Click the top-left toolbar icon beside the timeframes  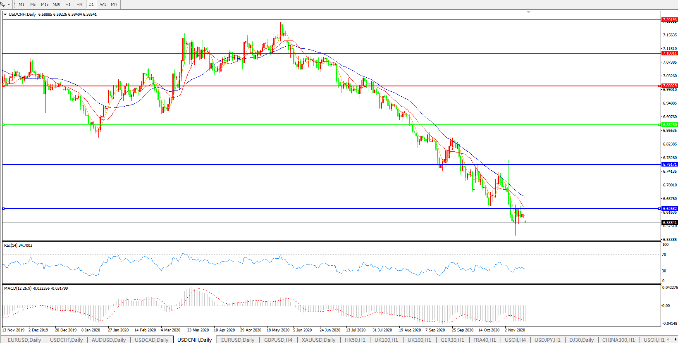click(3, 5)
